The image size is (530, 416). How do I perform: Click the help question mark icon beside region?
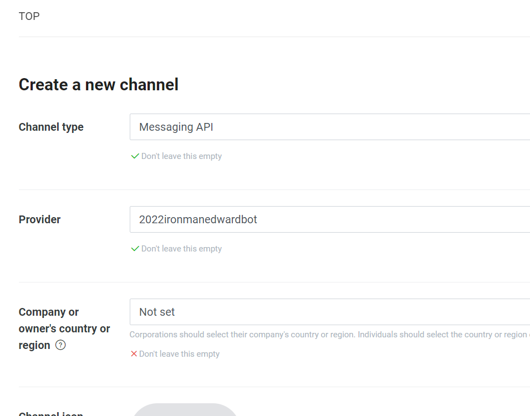[60, 345]
